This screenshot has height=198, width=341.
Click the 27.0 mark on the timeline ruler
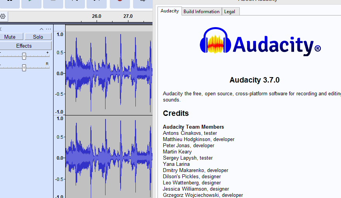pos(128,16)
